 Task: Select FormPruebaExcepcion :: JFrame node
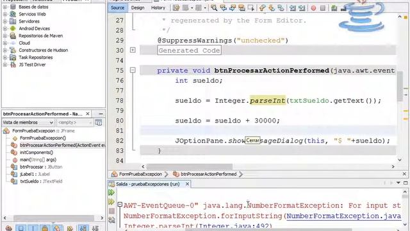point(43,131)
